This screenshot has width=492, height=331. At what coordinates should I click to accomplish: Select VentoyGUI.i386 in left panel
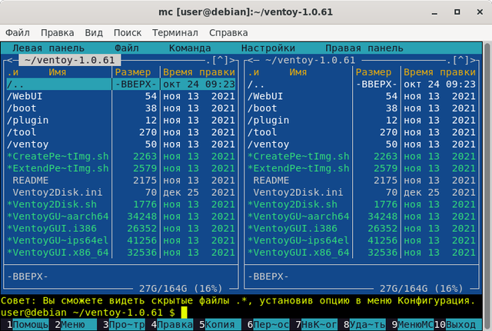121,229
